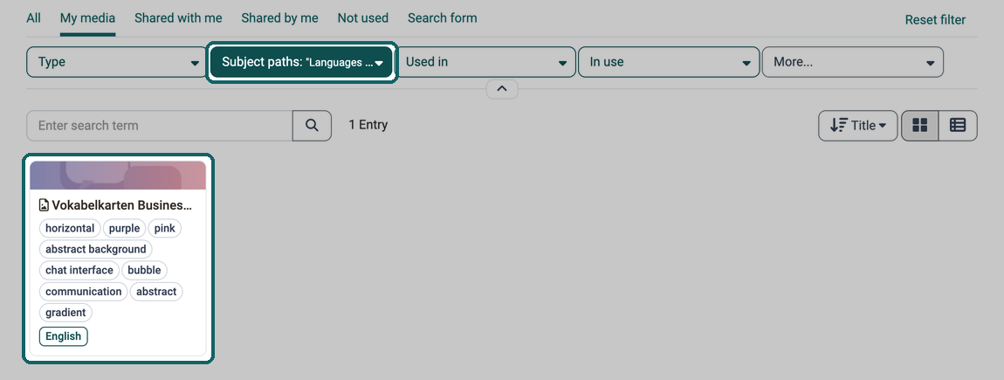Click the bubble tag

click(144, 271)
